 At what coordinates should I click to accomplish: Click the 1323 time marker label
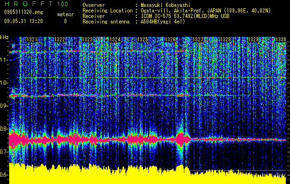coord(87,40)
